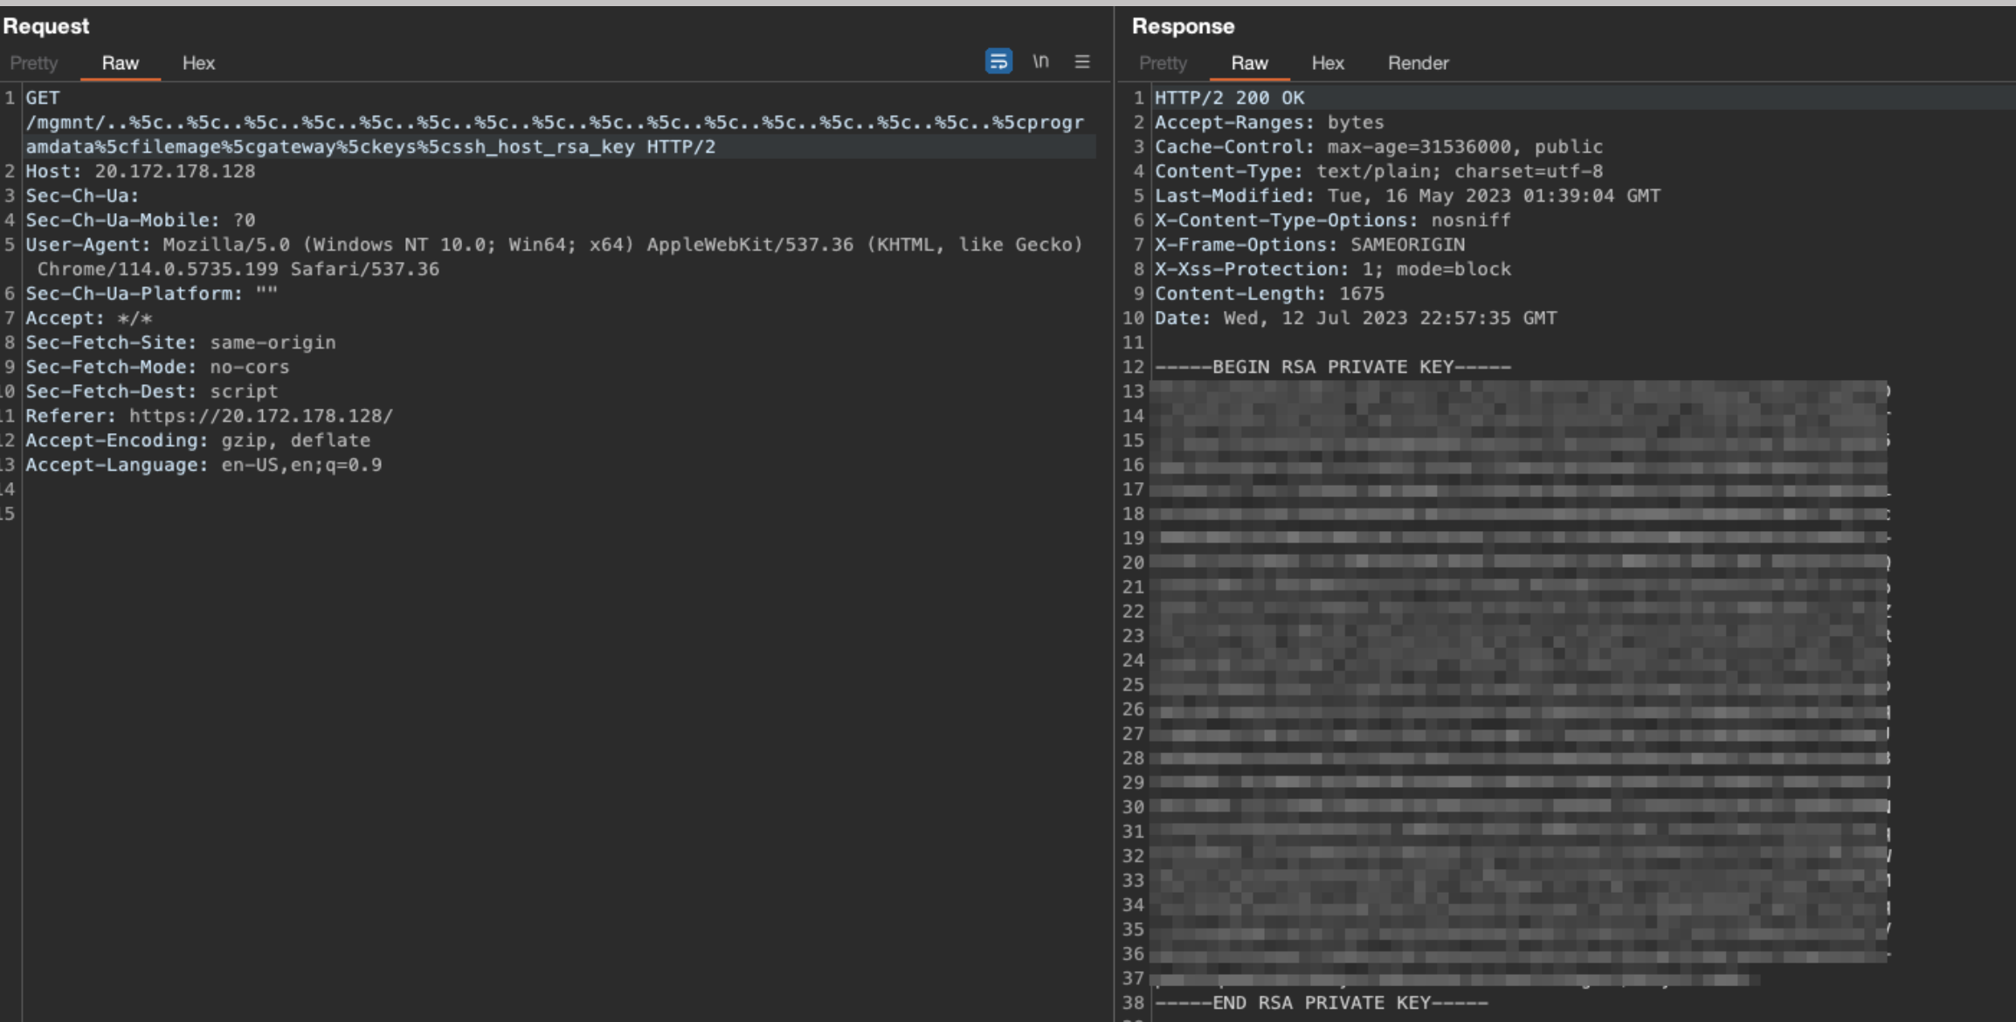Click the GET method on request line 1

[43, 98]
